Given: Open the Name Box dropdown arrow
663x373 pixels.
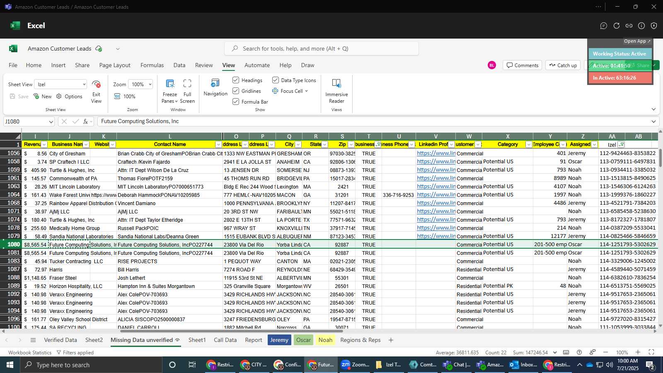Looking at the screenshot, I should 51,122.
